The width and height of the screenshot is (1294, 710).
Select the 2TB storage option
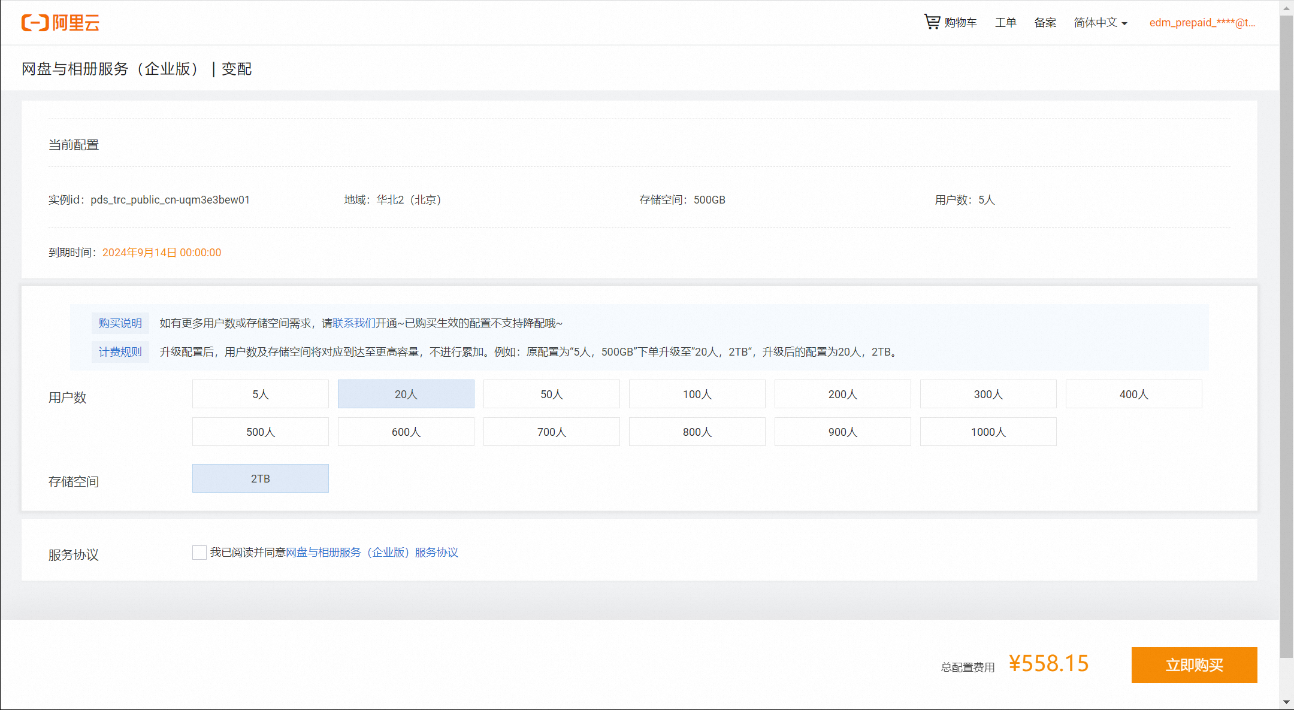260,479
